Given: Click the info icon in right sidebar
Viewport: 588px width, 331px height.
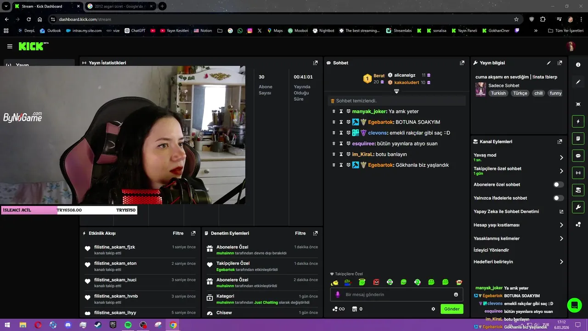Looking at the screenshot, I should click(x=578, y=65).
